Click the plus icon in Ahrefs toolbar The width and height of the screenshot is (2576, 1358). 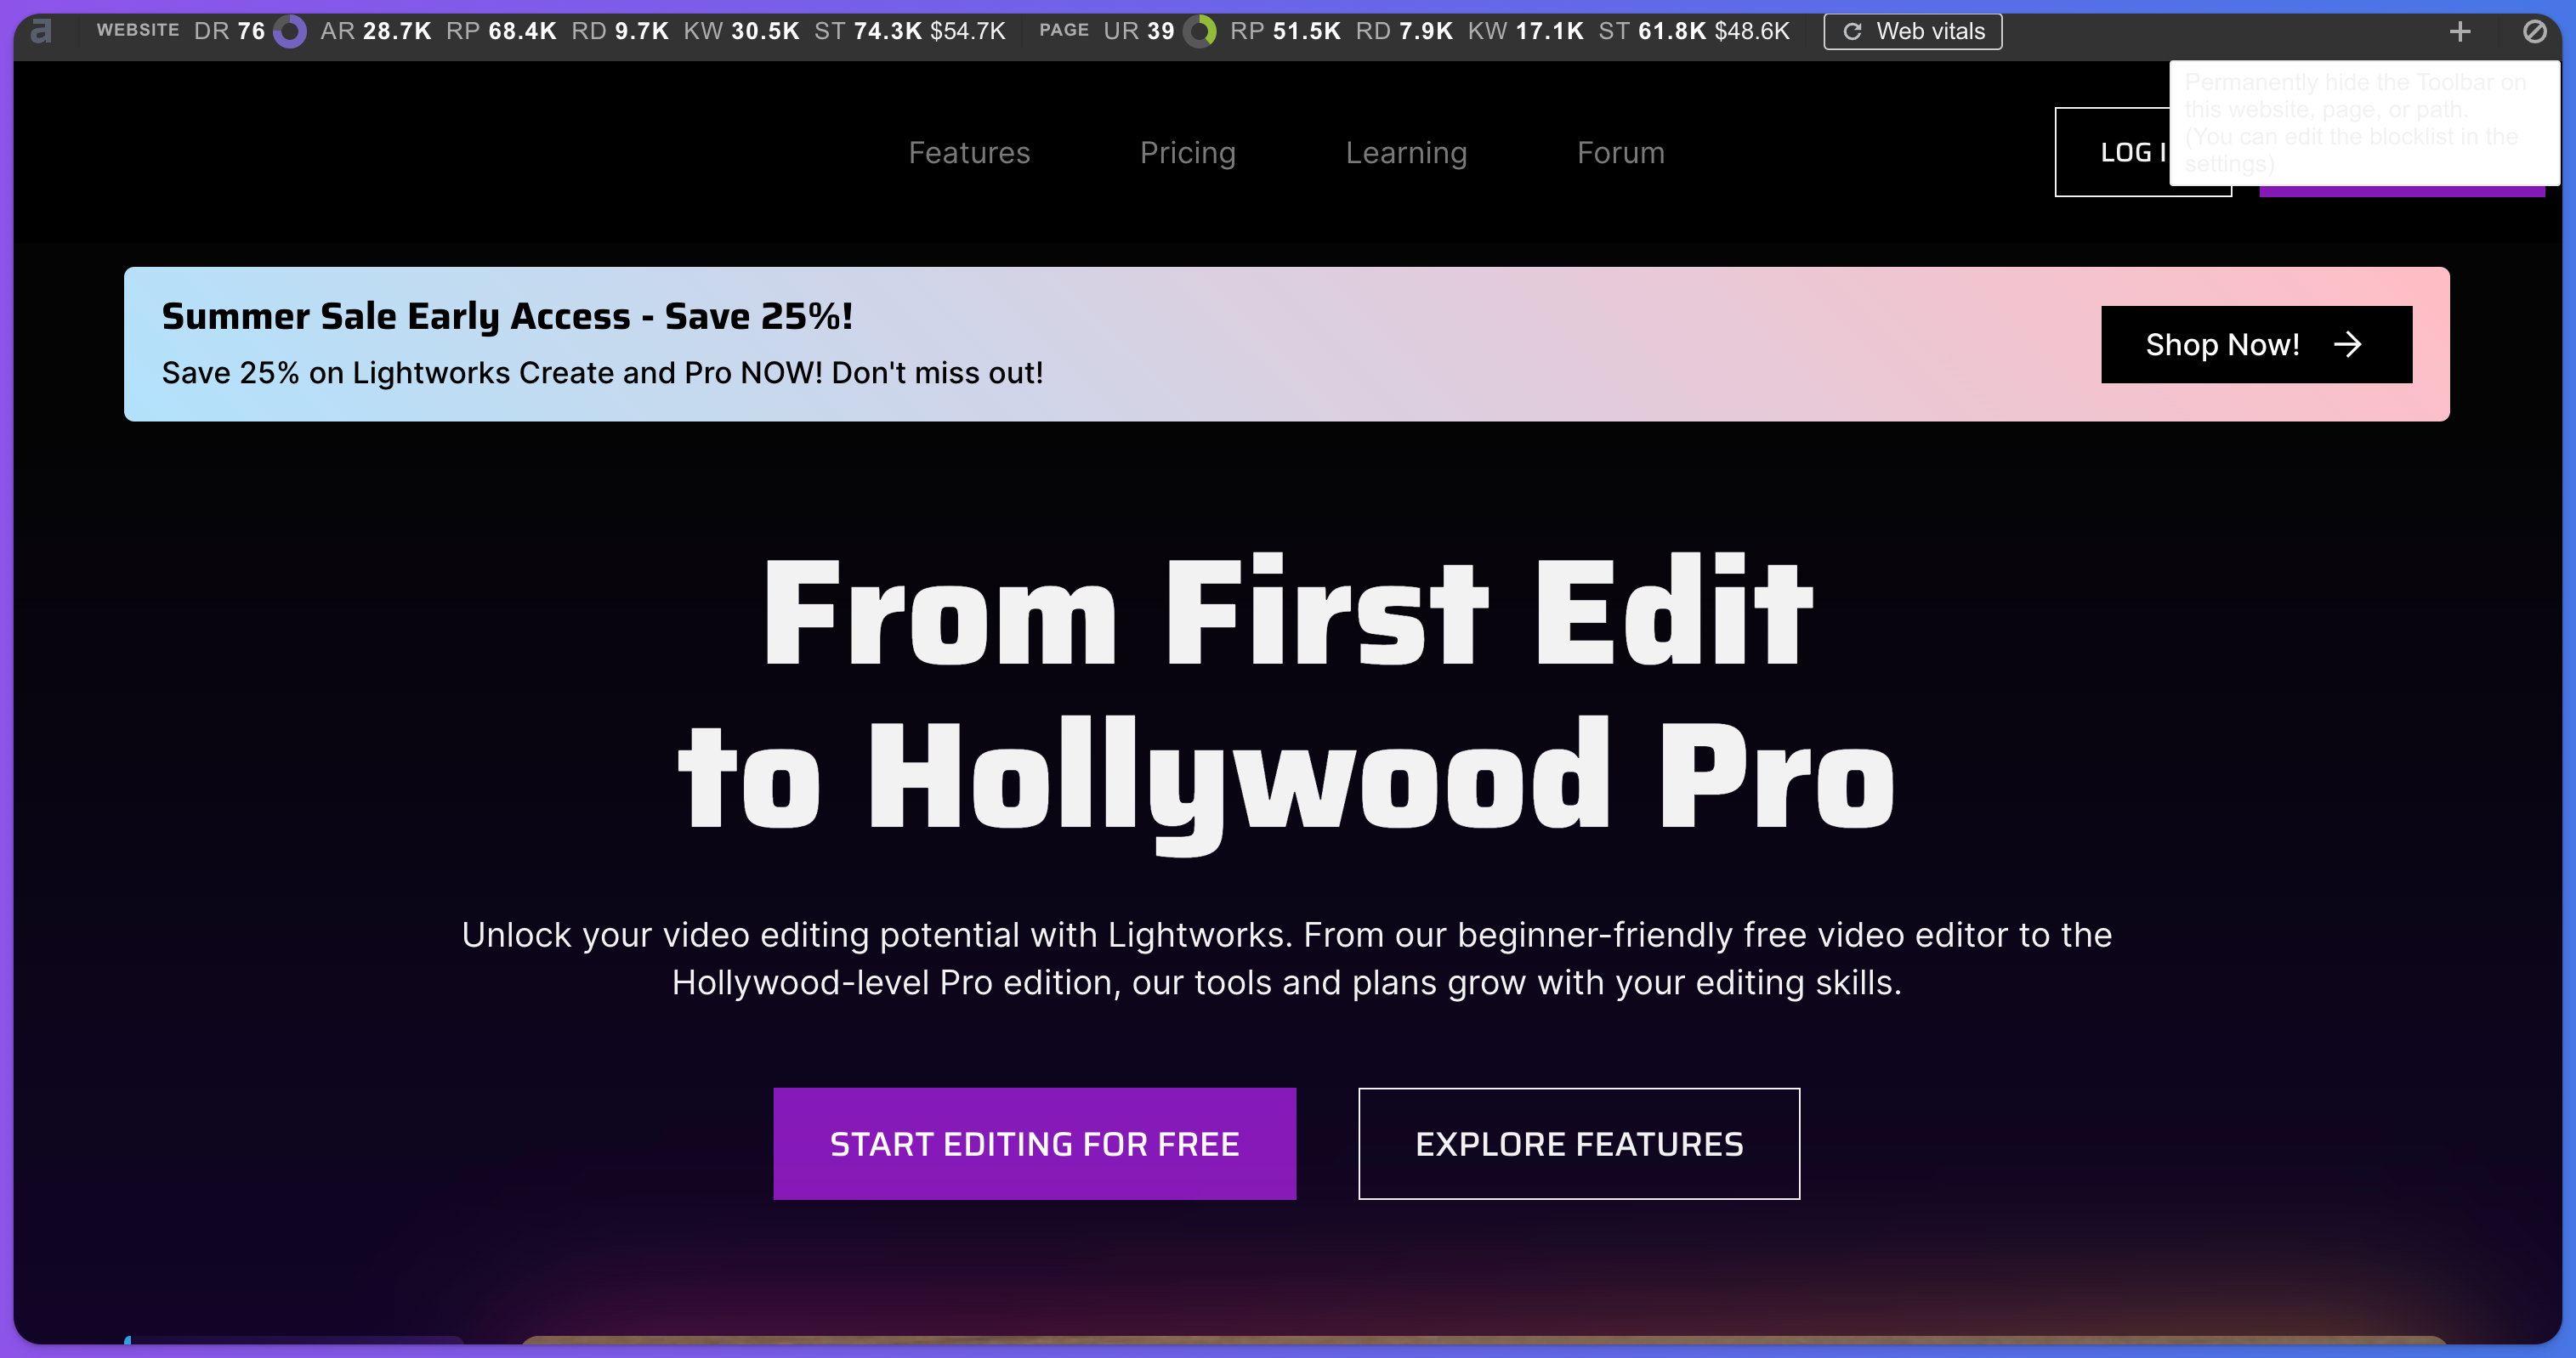(x=2460, y=31)
